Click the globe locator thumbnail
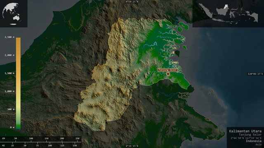The height and width of the screenshot is (148, 264). [x=14, y=14]
